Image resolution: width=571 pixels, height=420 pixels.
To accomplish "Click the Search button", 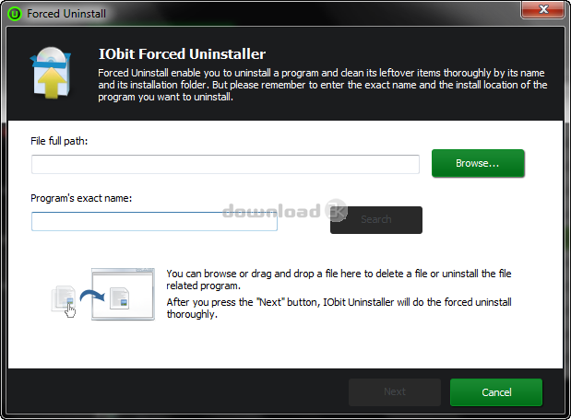I will pyautogui.click(x=376, y=219).
